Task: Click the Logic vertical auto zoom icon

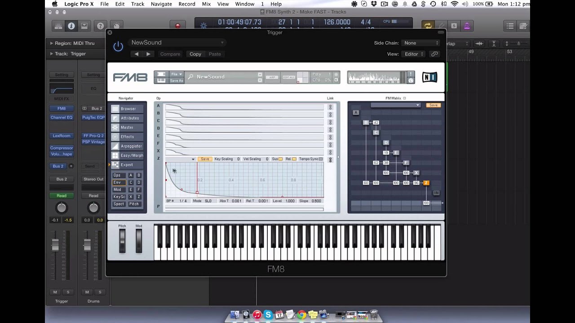Action: (494, 44)
